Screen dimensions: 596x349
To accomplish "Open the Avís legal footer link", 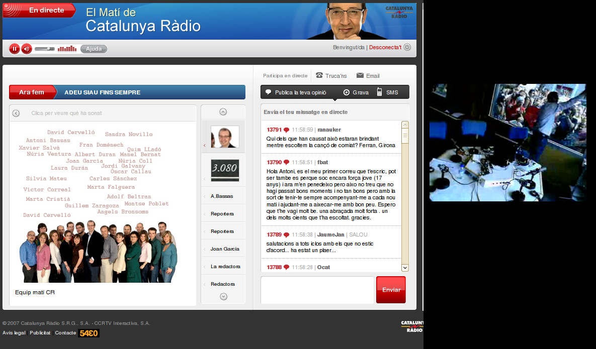I will (14, 333).
